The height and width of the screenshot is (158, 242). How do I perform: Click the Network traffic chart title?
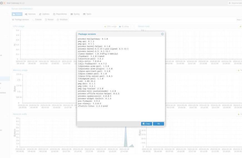[20, 114]
